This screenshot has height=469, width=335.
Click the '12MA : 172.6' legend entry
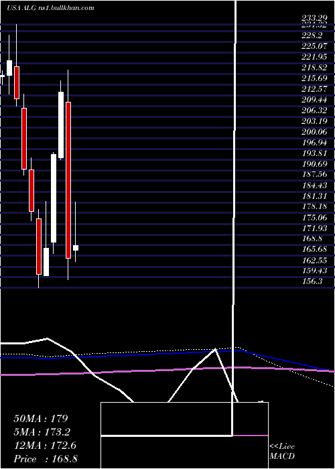point(45,446)
